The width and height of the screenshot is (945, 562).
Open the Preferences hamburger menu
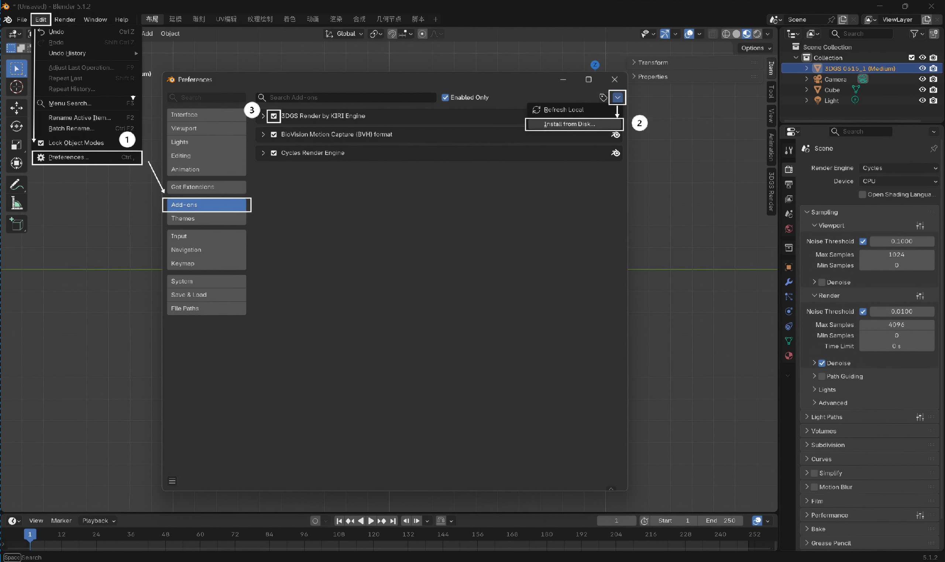[x=172, y=481]
